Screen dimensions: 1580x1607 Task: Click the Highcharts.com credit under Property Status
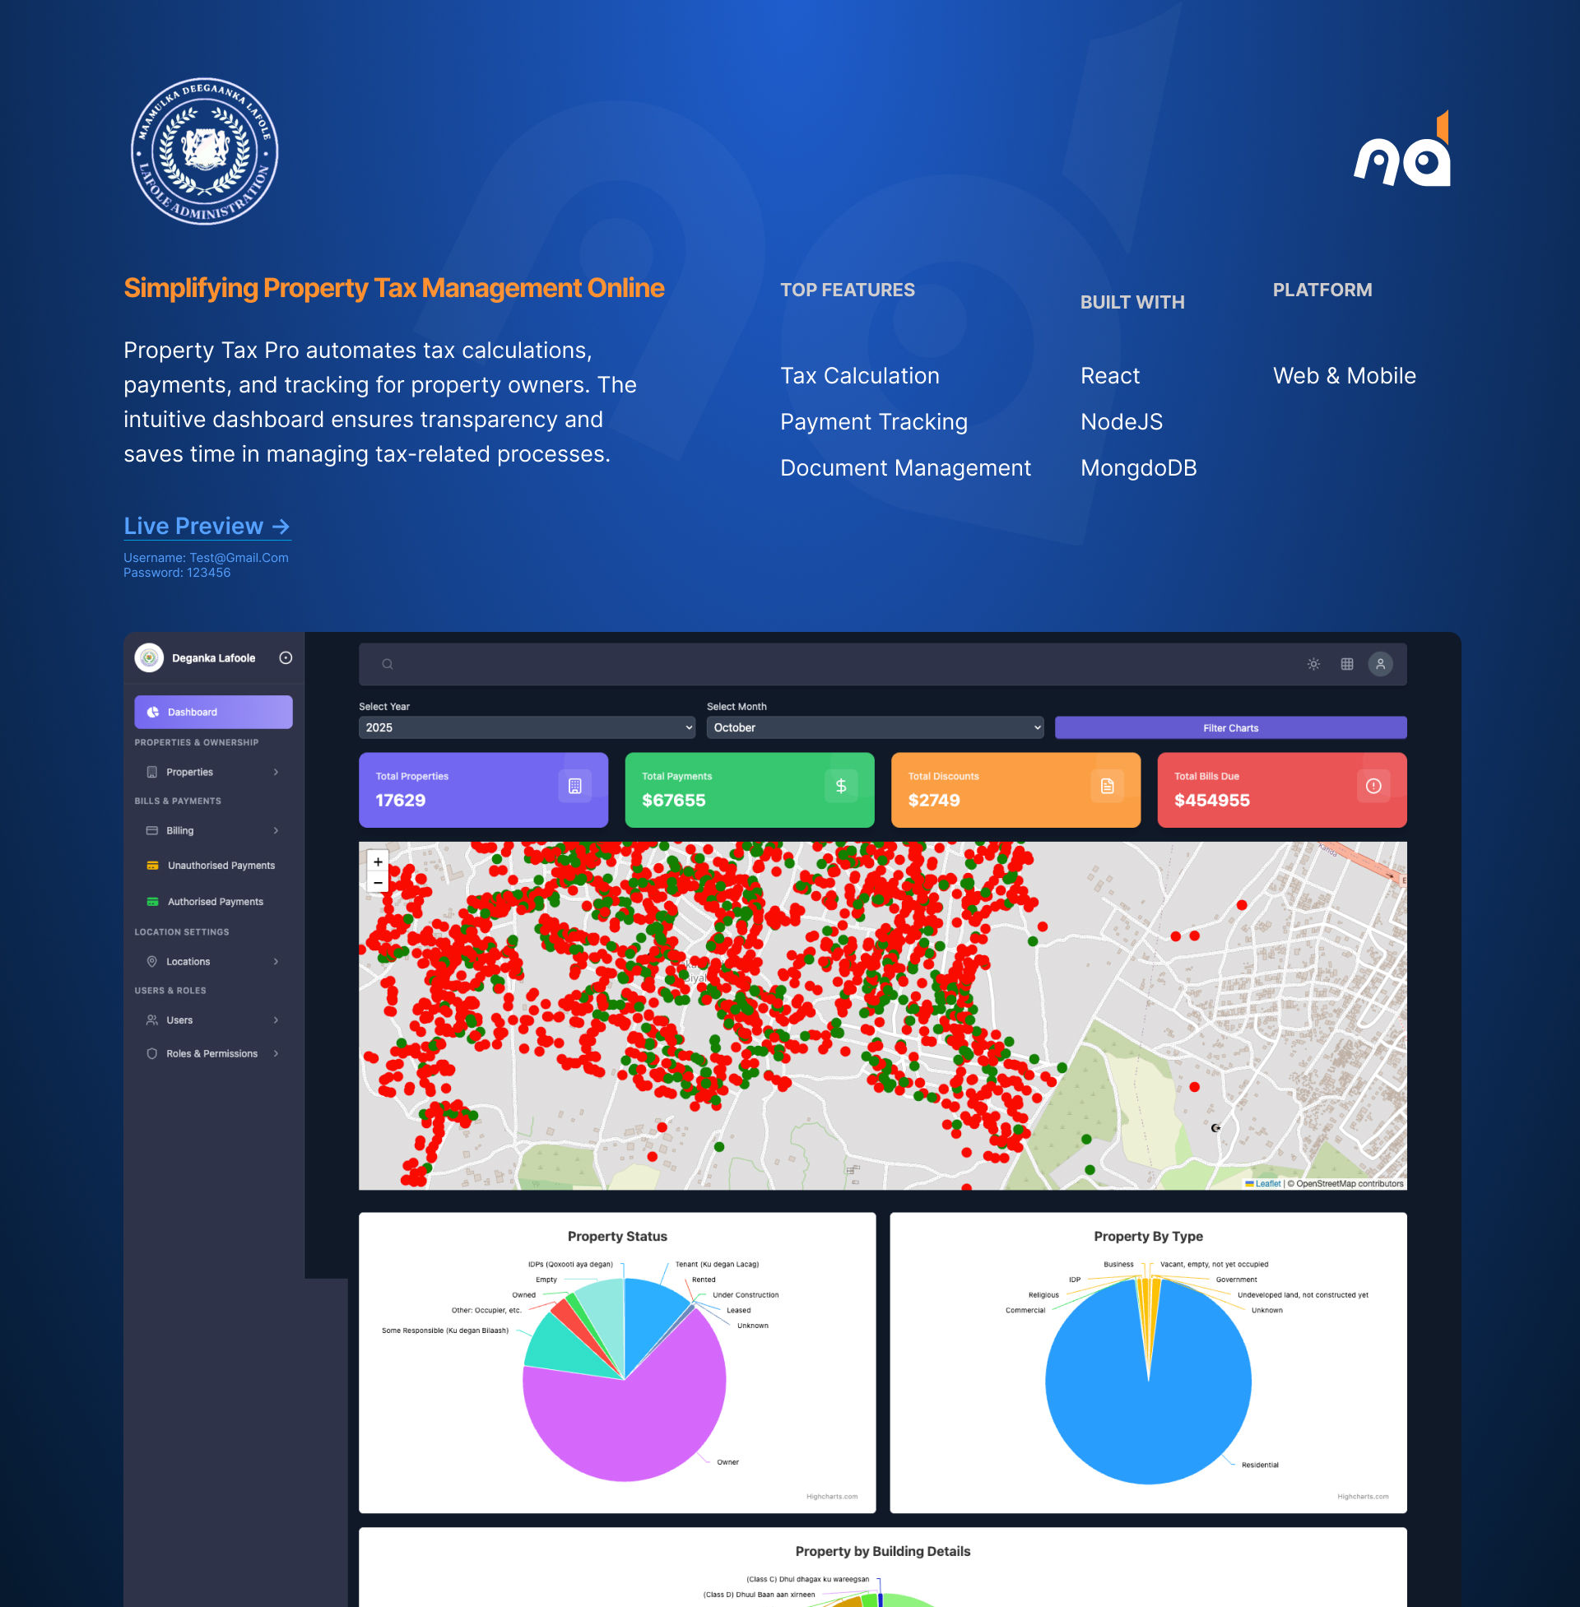(832, 1497)
